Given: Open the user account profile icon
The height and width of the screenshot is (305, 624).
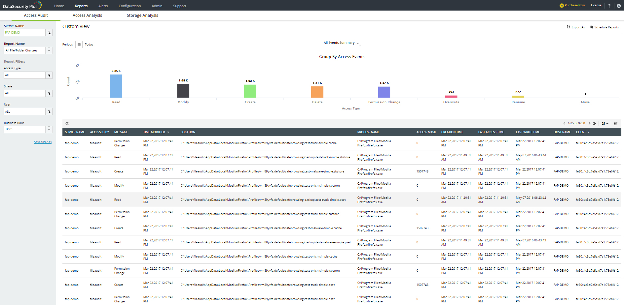Looking at the screenshot, I should coord(619,6).
